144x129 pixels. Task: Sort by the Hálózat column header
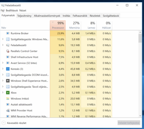pyautogui.click(x=104, y=25)
